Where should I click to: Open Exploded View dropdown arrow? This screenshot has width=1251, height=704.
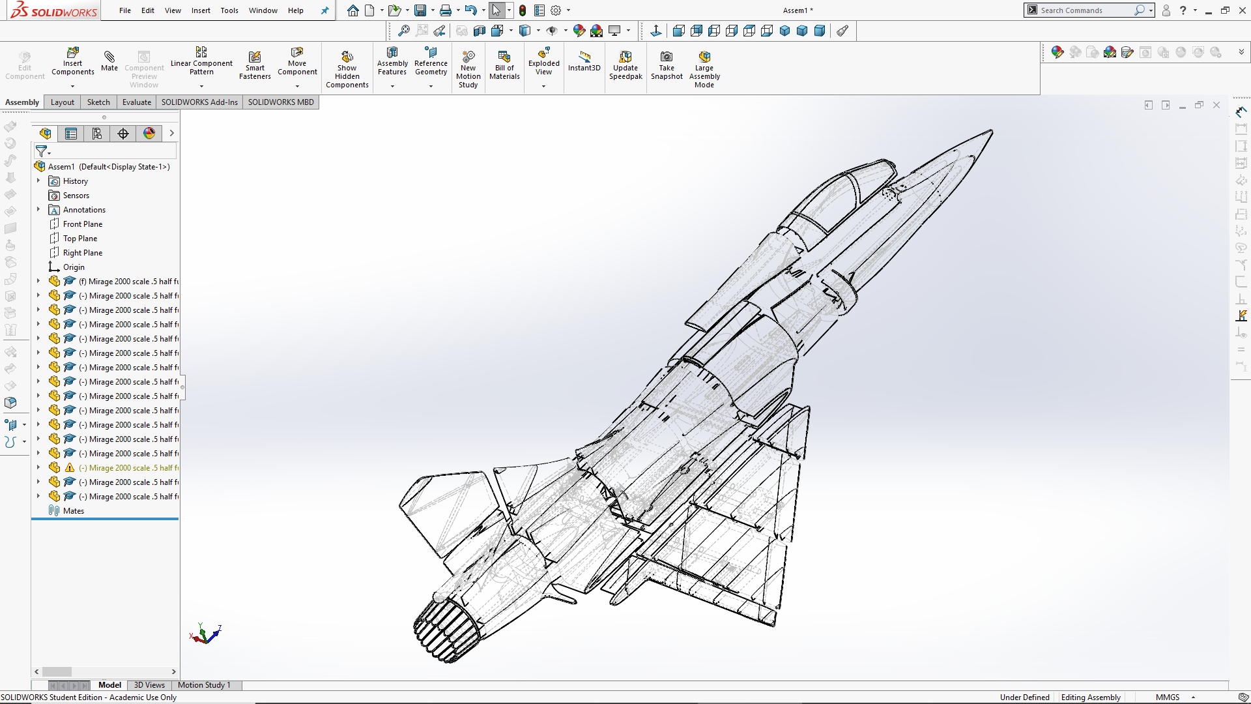544,85
